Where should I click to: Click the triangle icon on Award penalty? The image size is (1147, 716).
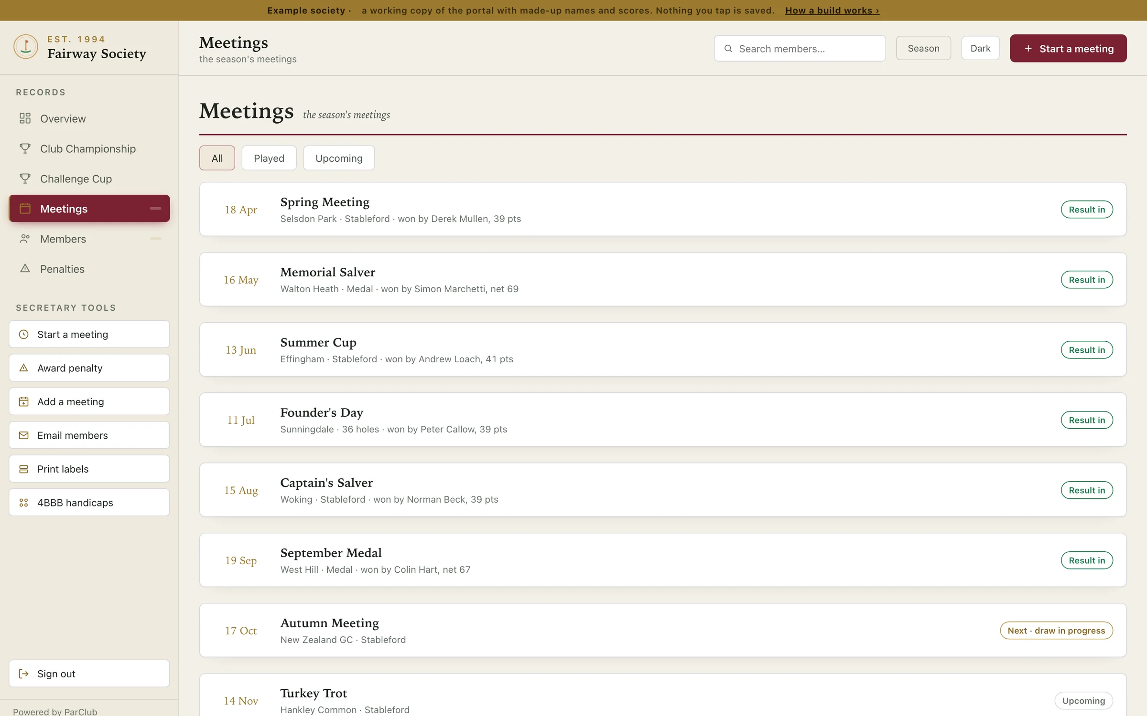tap(23, 368)
